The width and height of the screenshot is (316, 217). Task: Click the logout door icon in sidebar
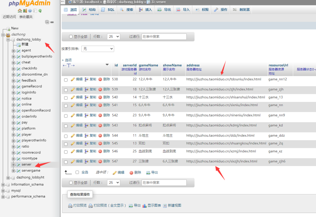tap(25, 11)
